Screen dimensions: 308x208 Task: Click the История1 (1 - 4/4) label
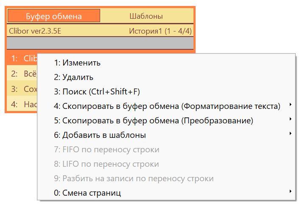tap(160, 31)
